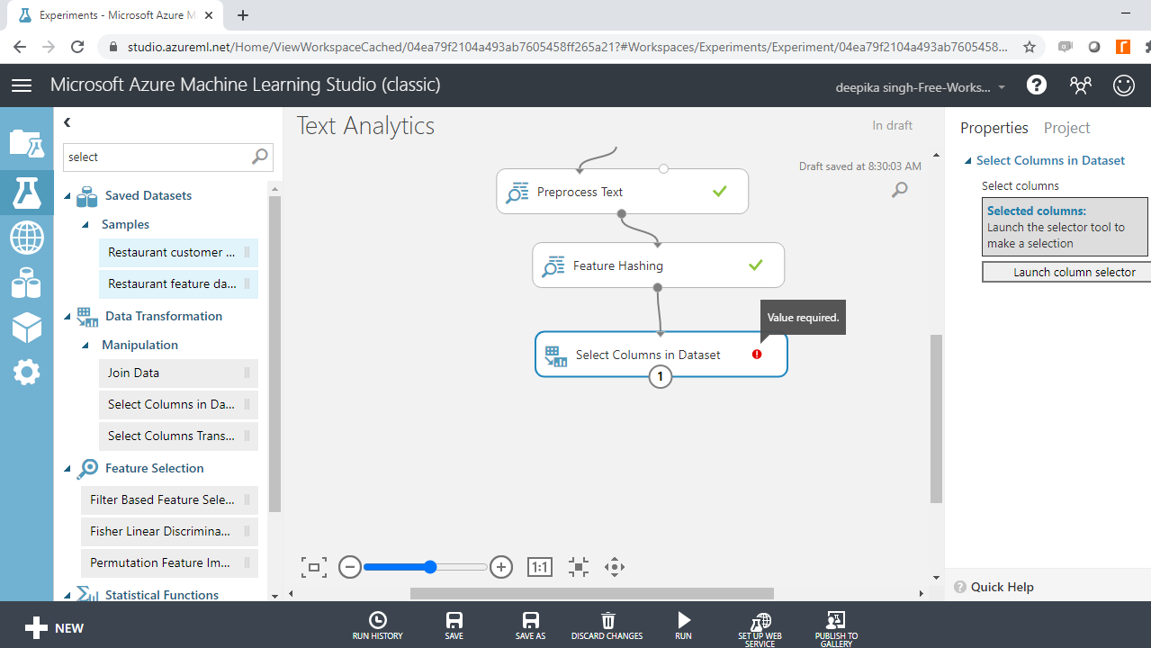Open the workspace dropdown next to deepika singh
Screen dimensions: 1151x648
point(1002,88)
